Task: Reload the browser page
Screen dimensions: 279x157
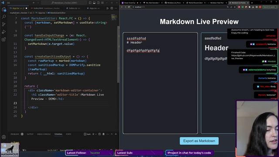Action: [129, 7]
